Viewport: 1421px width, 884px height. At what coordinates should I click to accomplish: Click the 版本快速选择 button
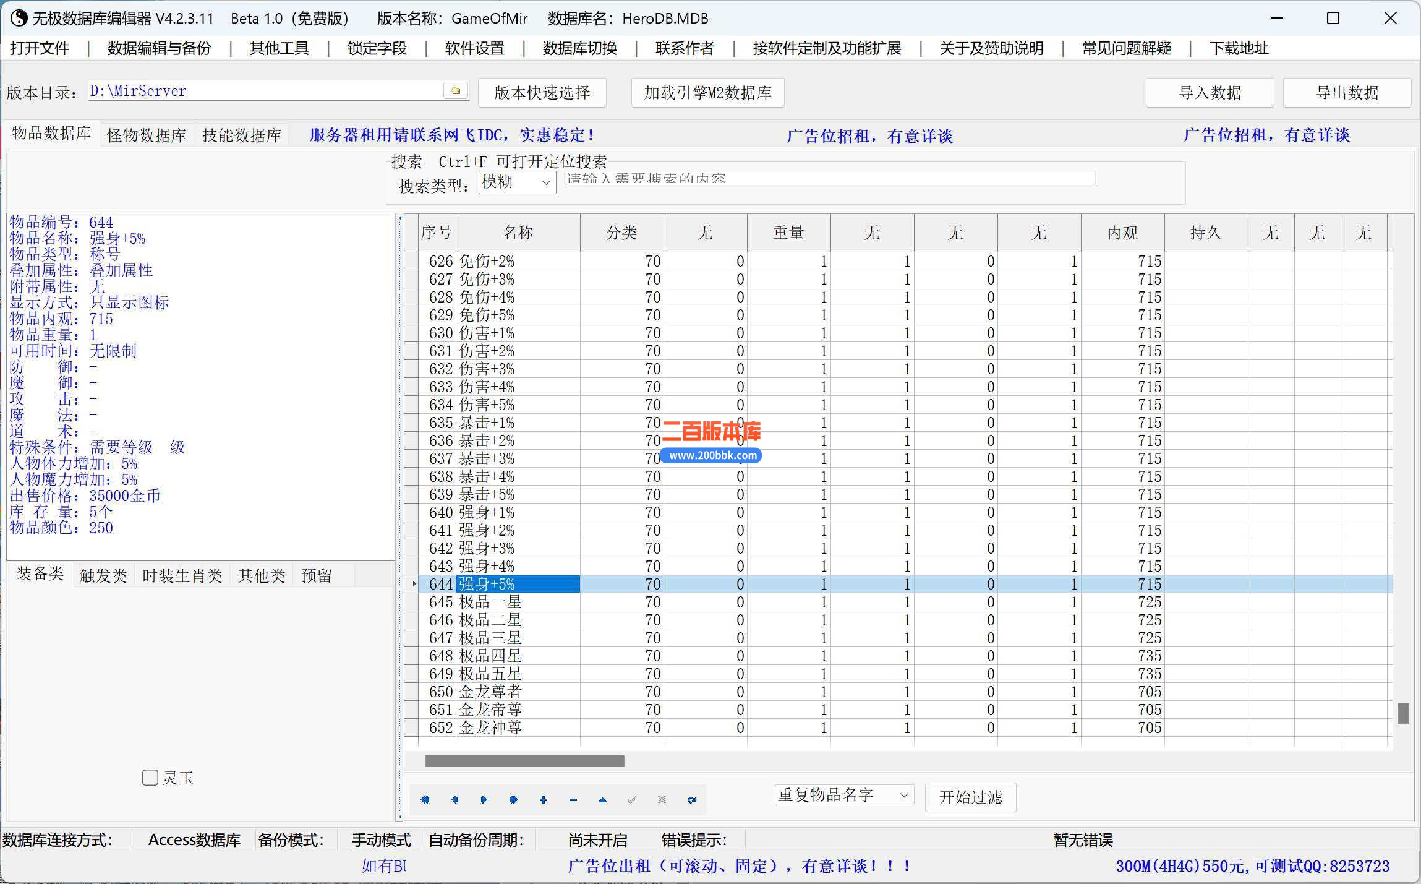tap(542, 93)
